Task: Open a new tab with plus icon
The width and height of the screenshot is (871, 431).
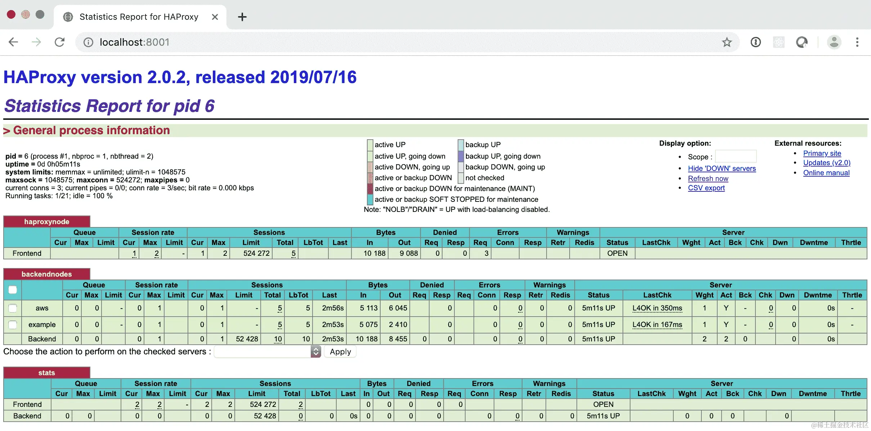Action: tap(242, 17)
